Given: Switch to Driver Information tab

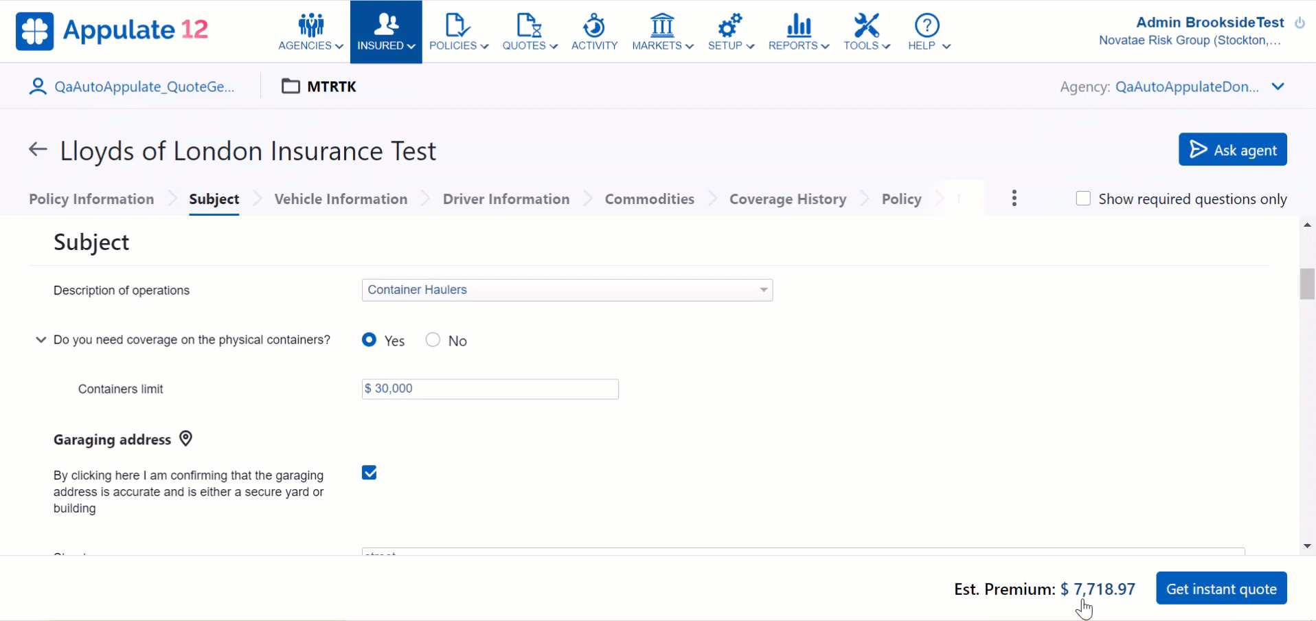Looking at the screenshot, I should click(506, 199).
